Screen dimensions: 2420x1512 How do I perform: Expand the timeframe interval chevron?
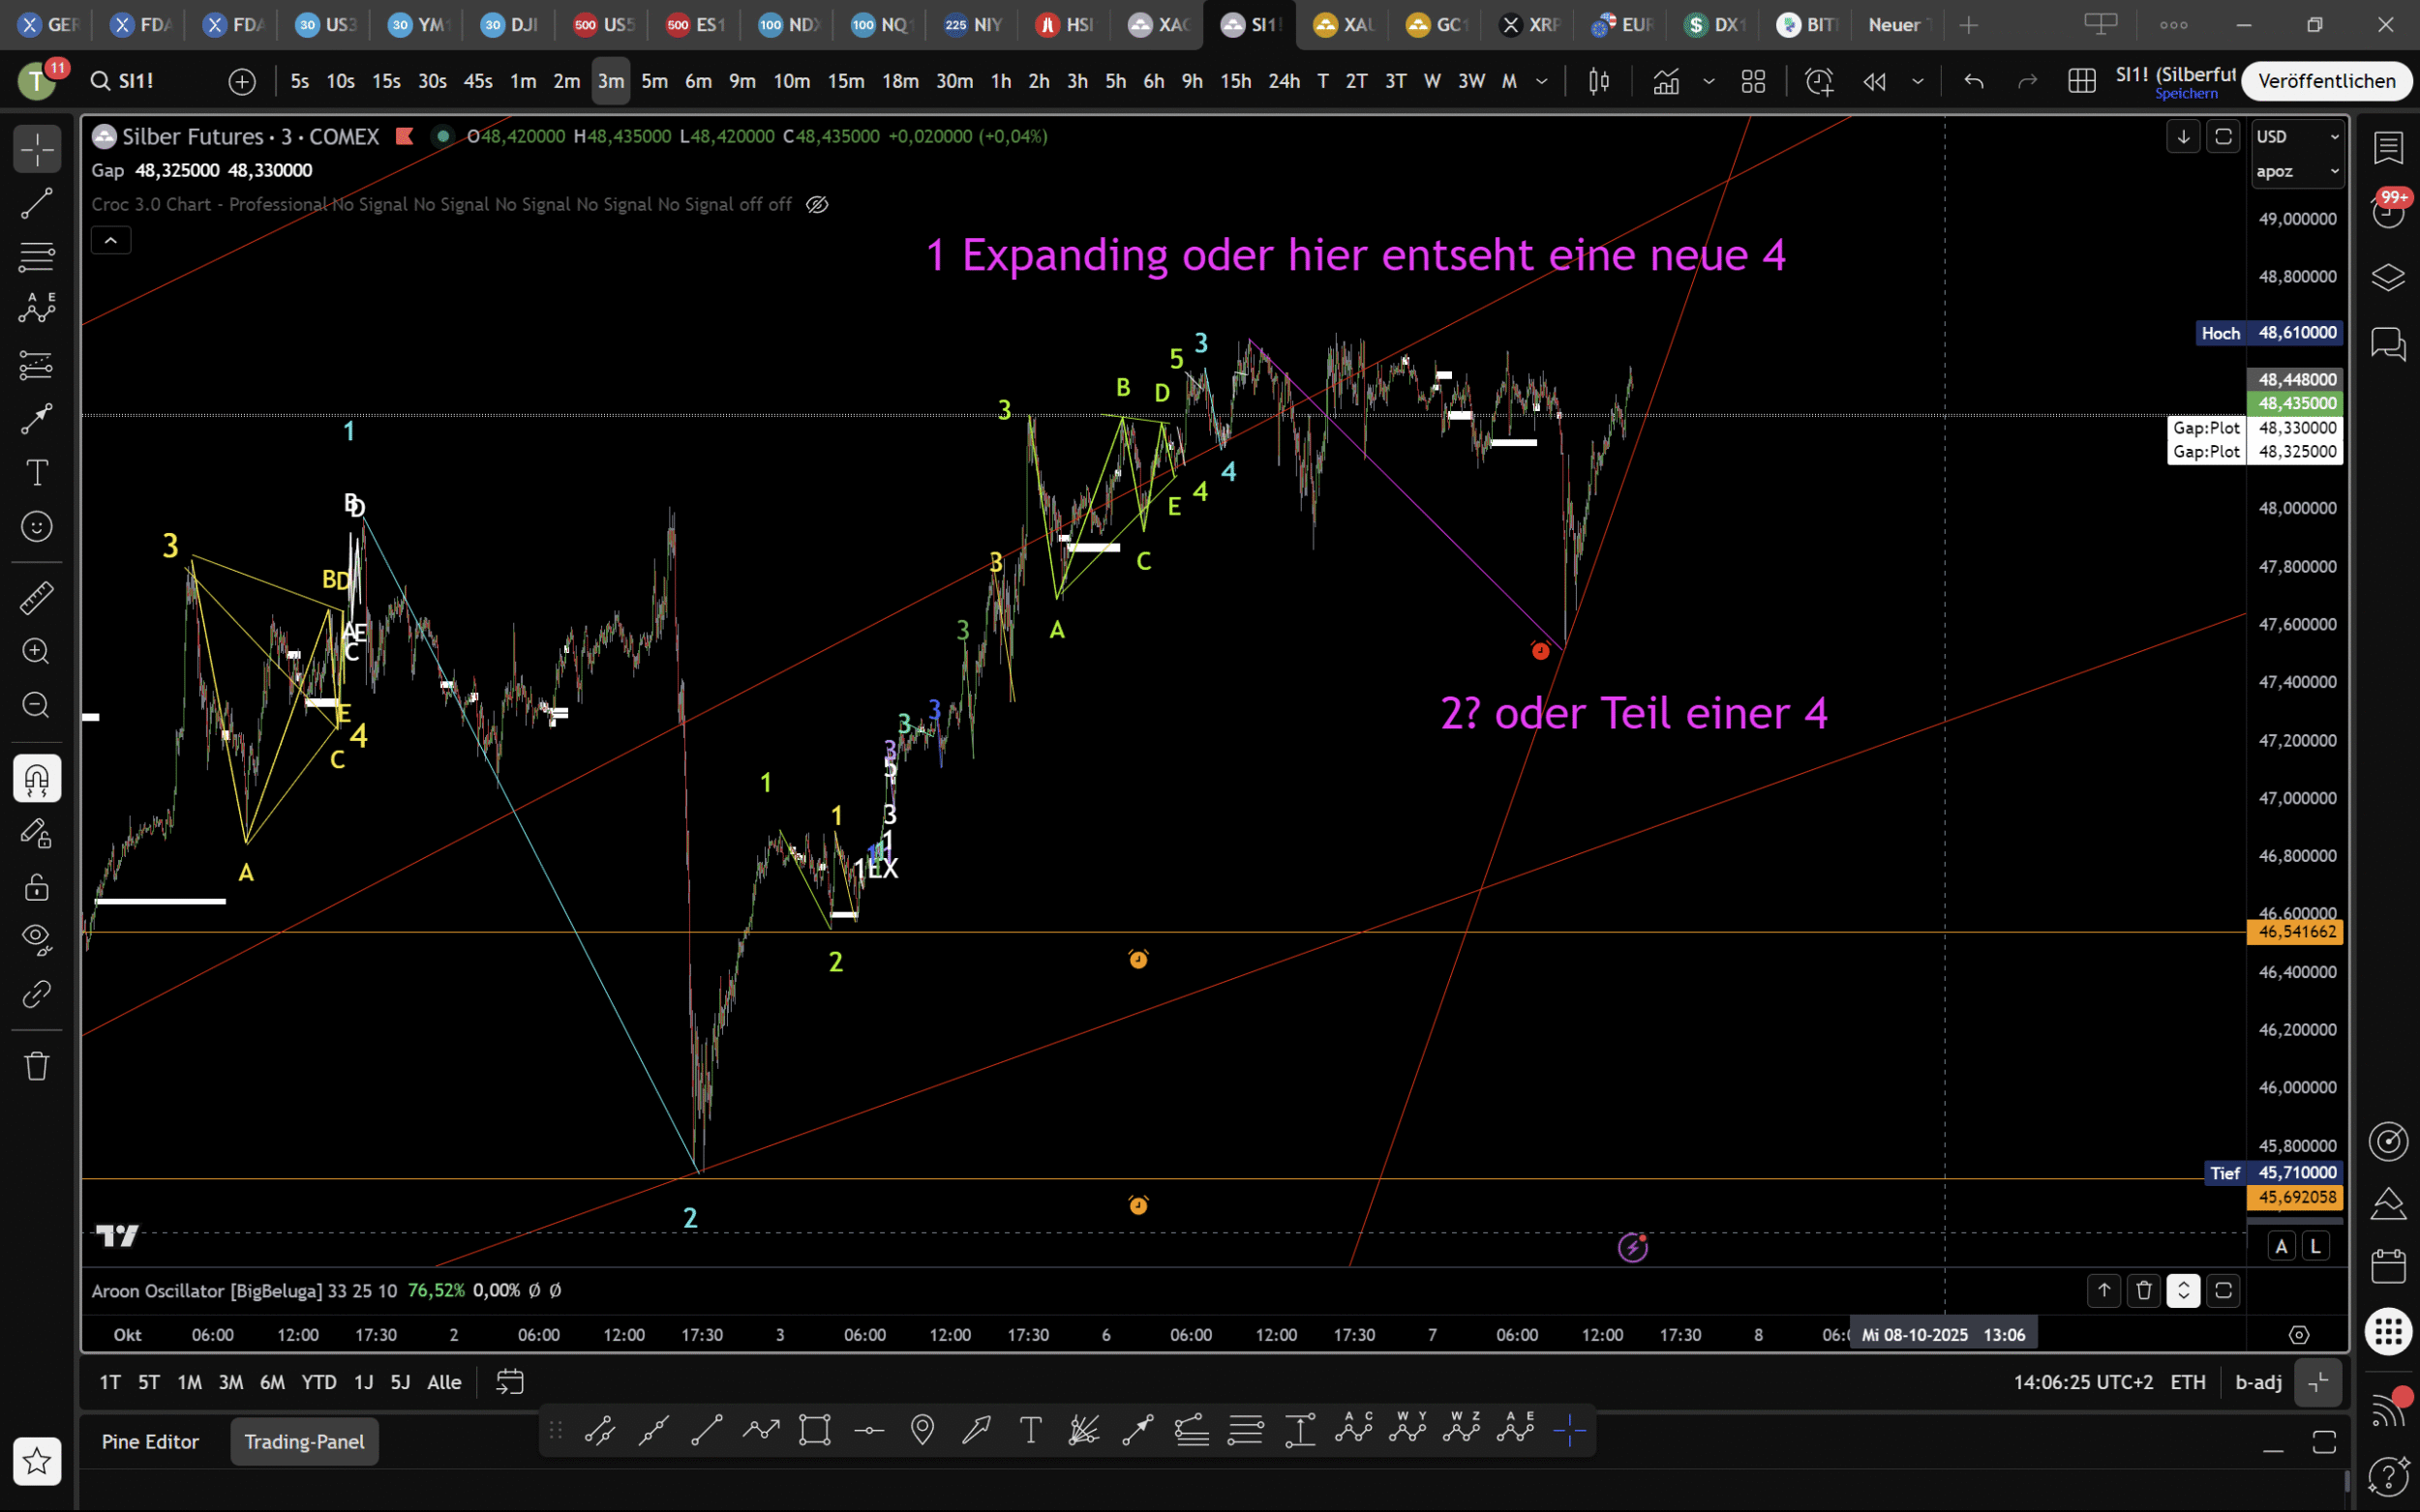(x=1542, y=81)
